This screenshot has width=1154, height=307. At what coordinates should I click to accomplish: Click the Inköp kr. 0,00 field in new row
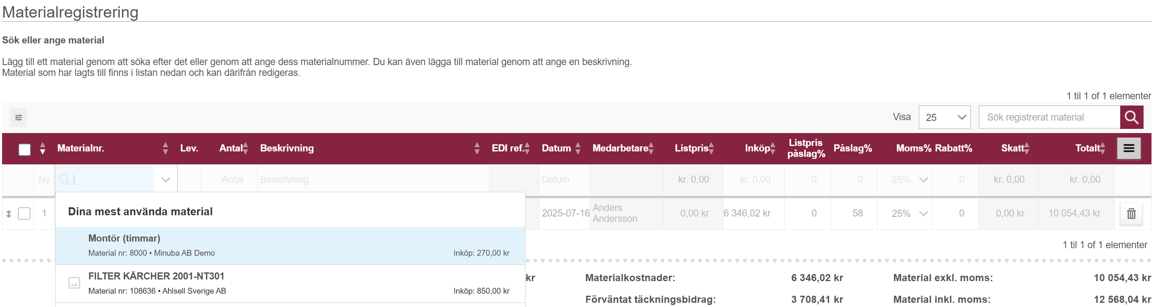(754, 179)
